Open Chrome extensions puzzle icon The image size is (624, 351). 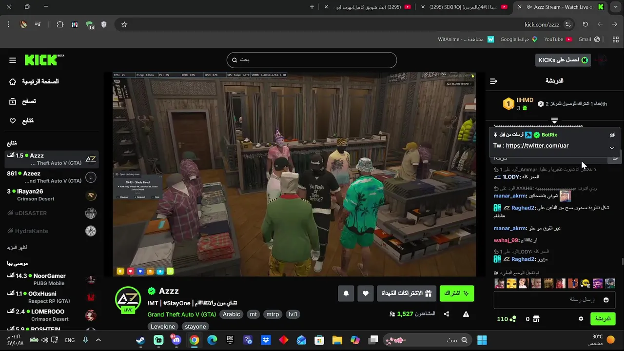coord(60,24)
